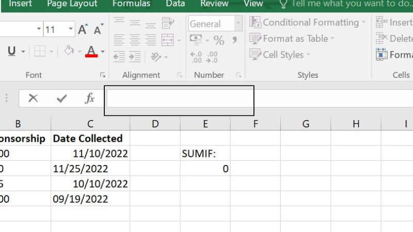Click the Percent Style icon

pos(219,40)
